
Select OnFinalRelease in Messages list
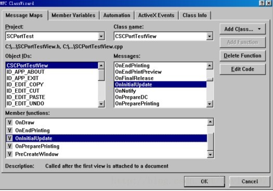coord(160,78)
